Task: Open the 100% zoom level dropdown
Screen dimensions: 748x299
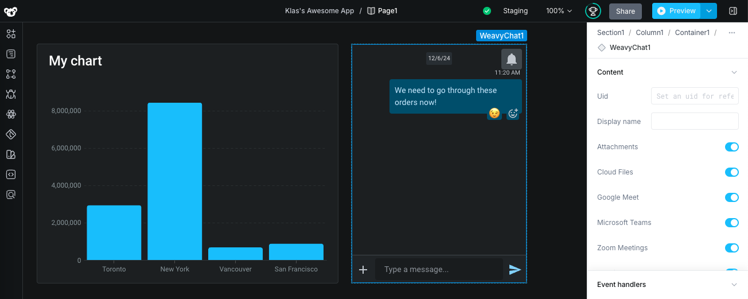Action: point(559,11)
